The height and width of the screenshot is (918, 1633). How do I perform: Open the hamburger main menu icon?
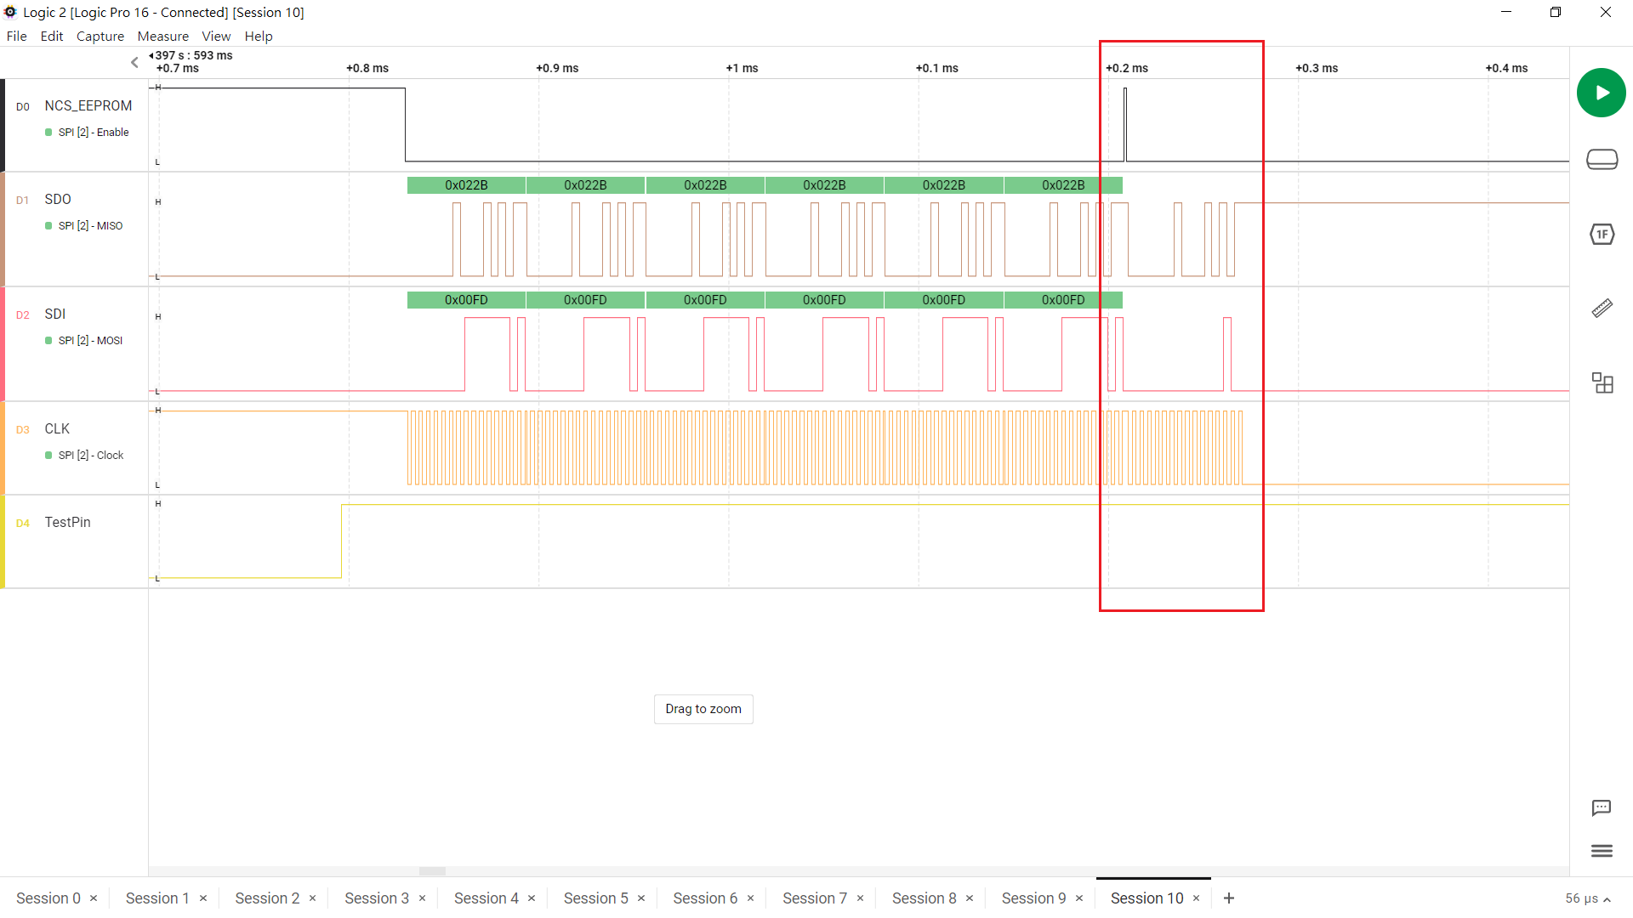[1601, 851]
